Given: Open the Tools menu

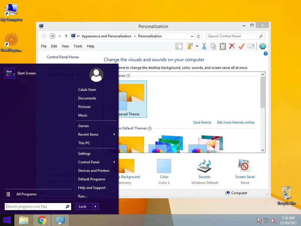Looking at the screenshot, I should [78, 46].
